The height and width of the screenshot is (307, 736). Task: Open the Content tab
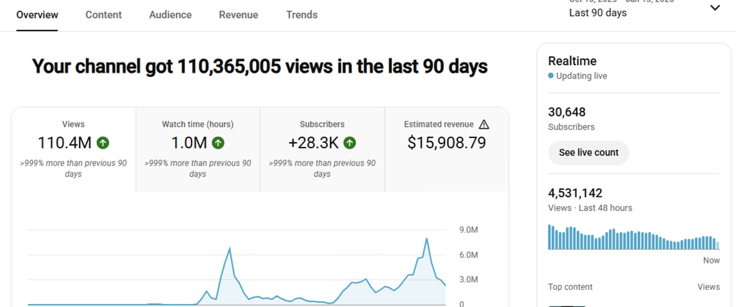coord(103,15)
